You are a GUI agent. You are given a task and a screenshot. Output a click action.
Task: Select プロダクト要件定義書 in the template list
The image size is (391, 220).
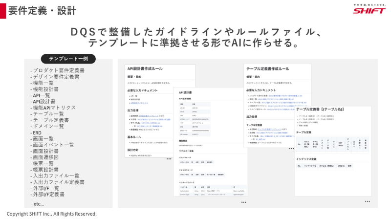click(x=58, y=70)
